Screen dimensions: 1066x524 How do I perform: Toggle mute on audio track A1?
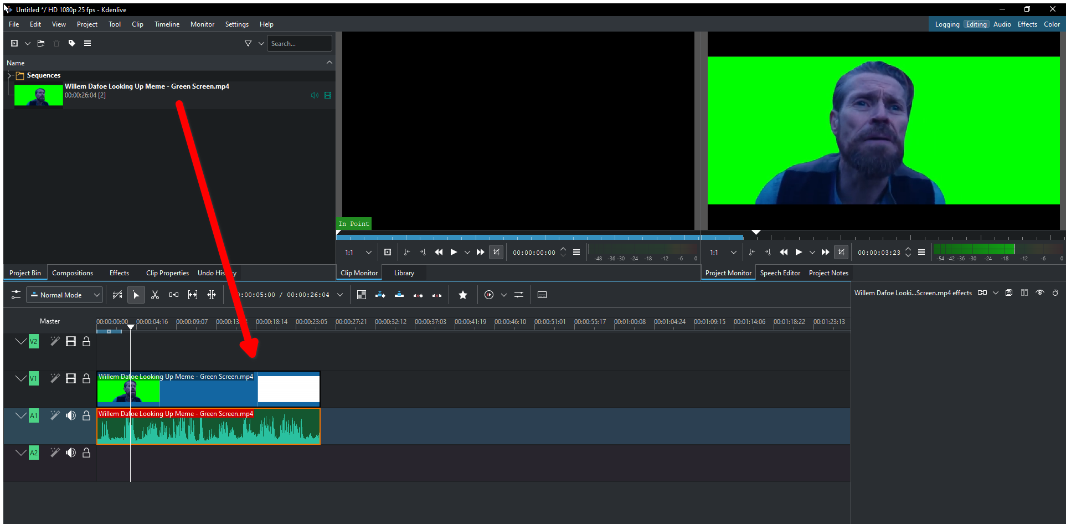[x=71, y=415]
